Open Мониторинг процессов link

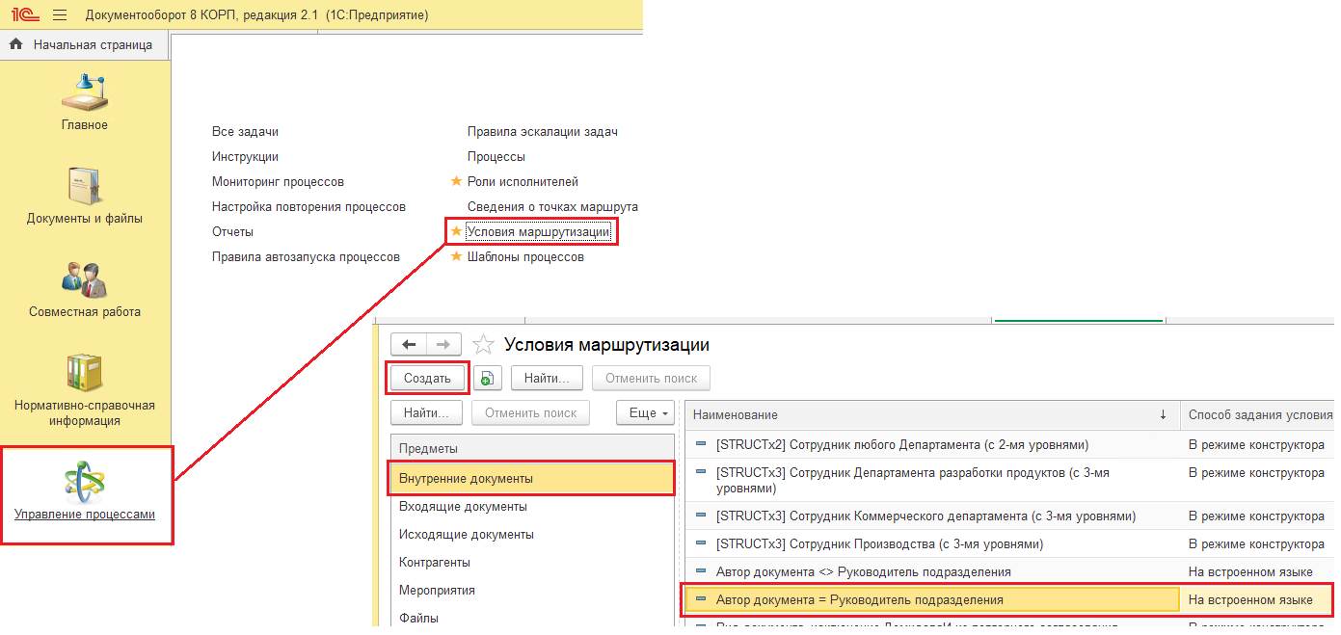tap(278, 181)
